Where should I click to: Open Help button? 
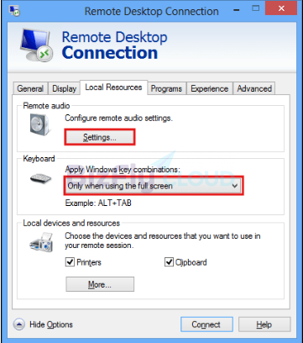click(x=264, y=325)
